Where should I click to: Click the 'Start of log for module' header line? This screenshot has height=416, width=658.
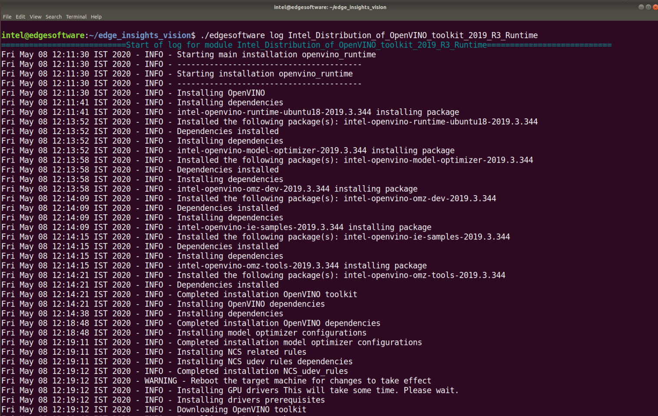click(307, 45)
